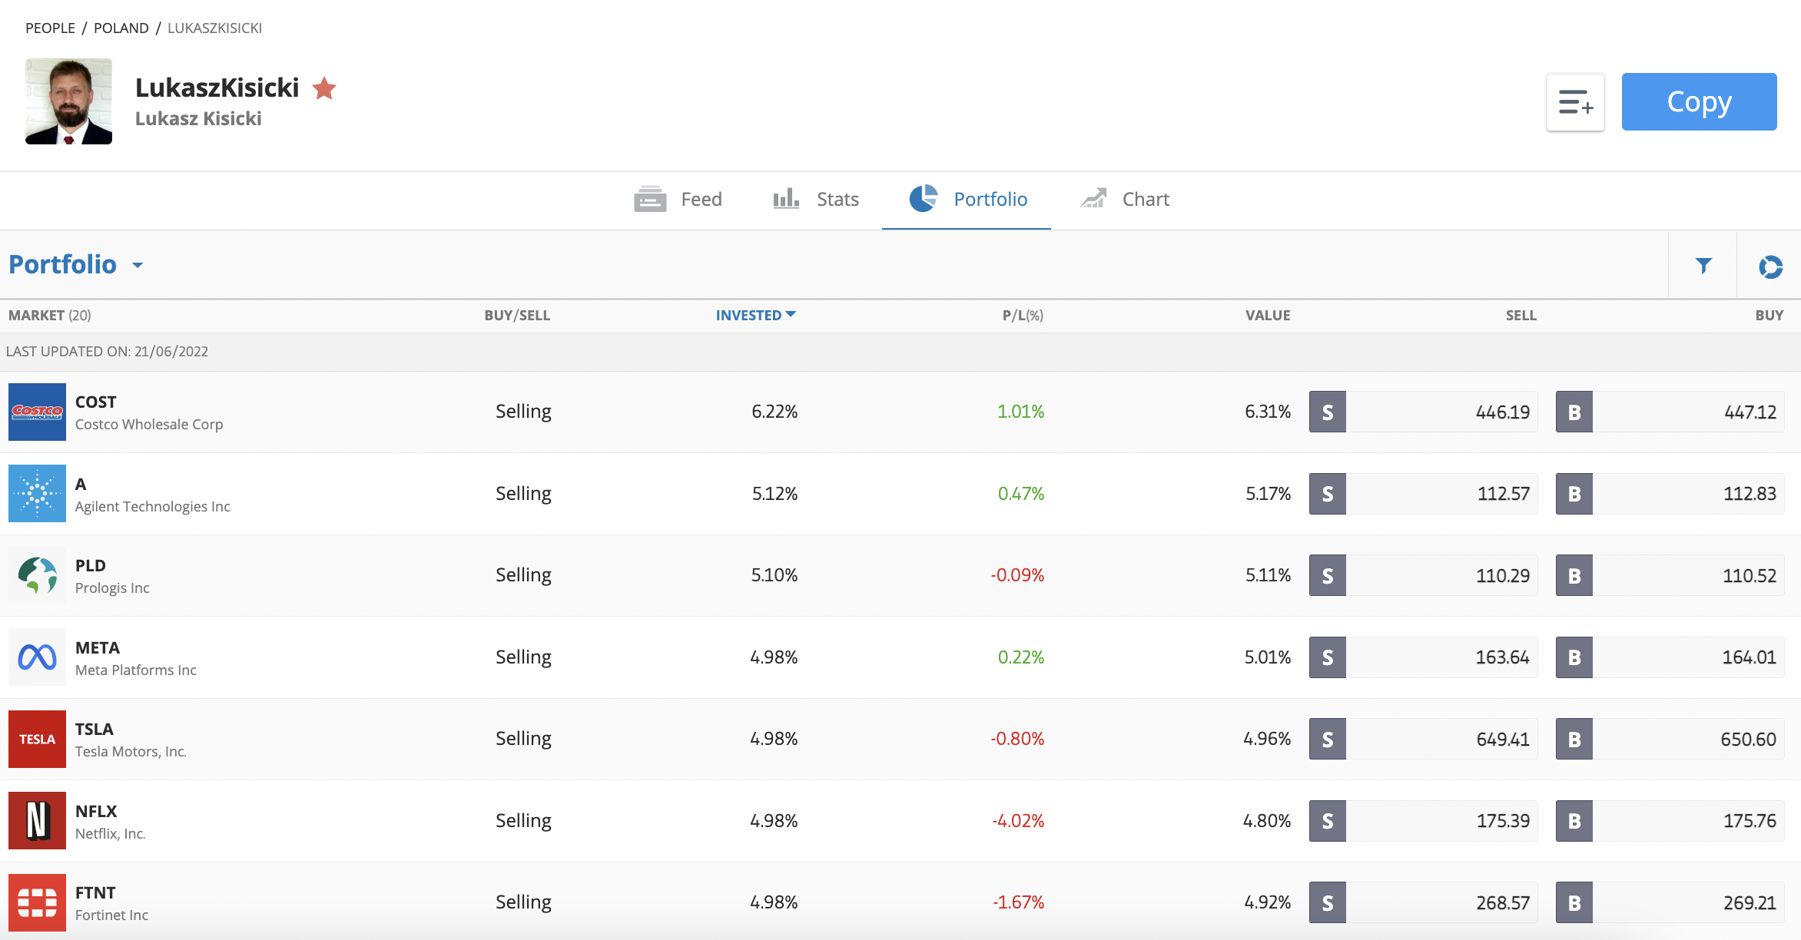Click the COST ticker name
This screenshot has height=940, width=1801.
pos(95,402)
